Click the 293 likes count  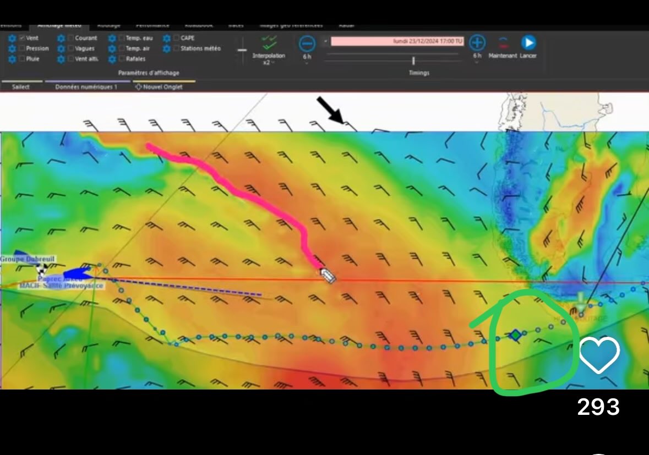point(598,407)
